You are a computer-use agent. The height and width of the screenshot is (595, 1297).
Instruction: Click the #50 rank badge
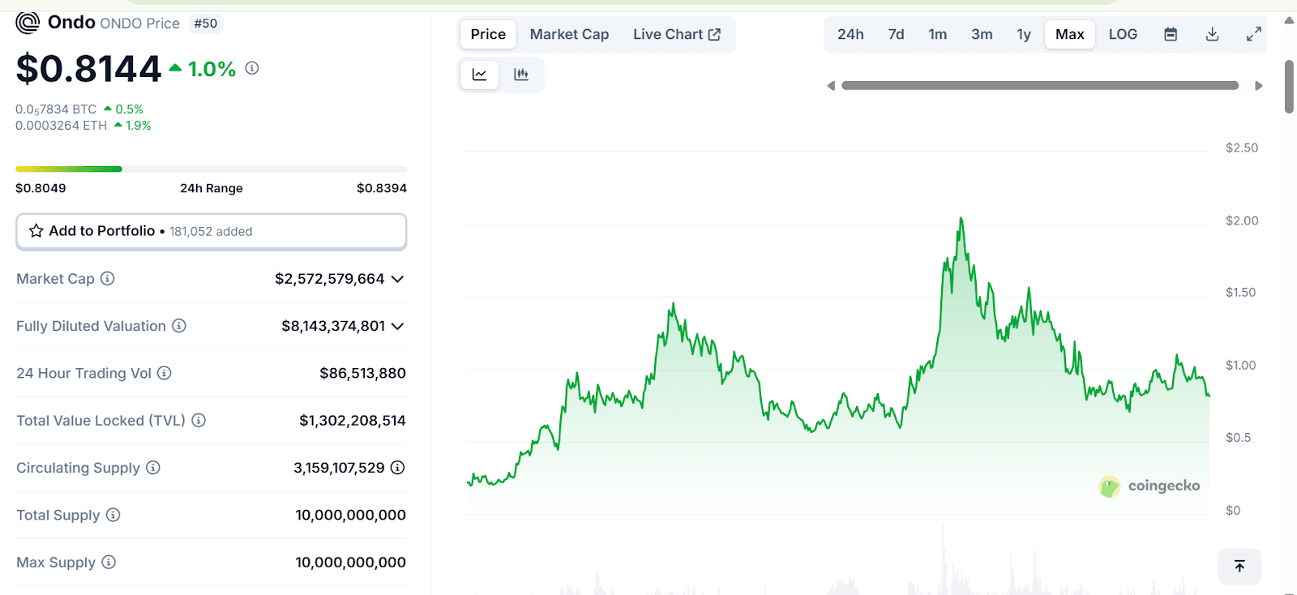[206, 24]
